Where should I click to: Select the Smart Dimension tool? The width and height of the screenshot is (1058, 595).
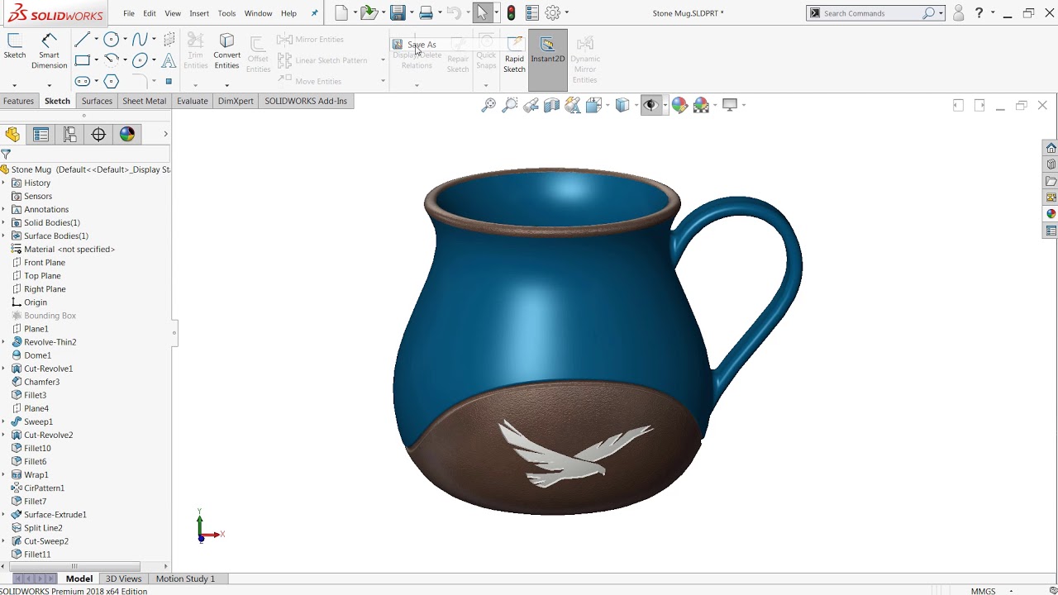click(x=49, y=51)
